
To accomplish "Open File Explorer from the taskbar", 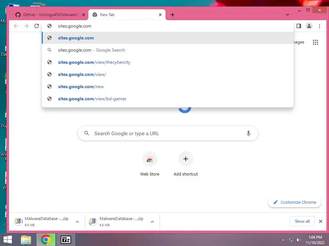I will coord(26,240).
